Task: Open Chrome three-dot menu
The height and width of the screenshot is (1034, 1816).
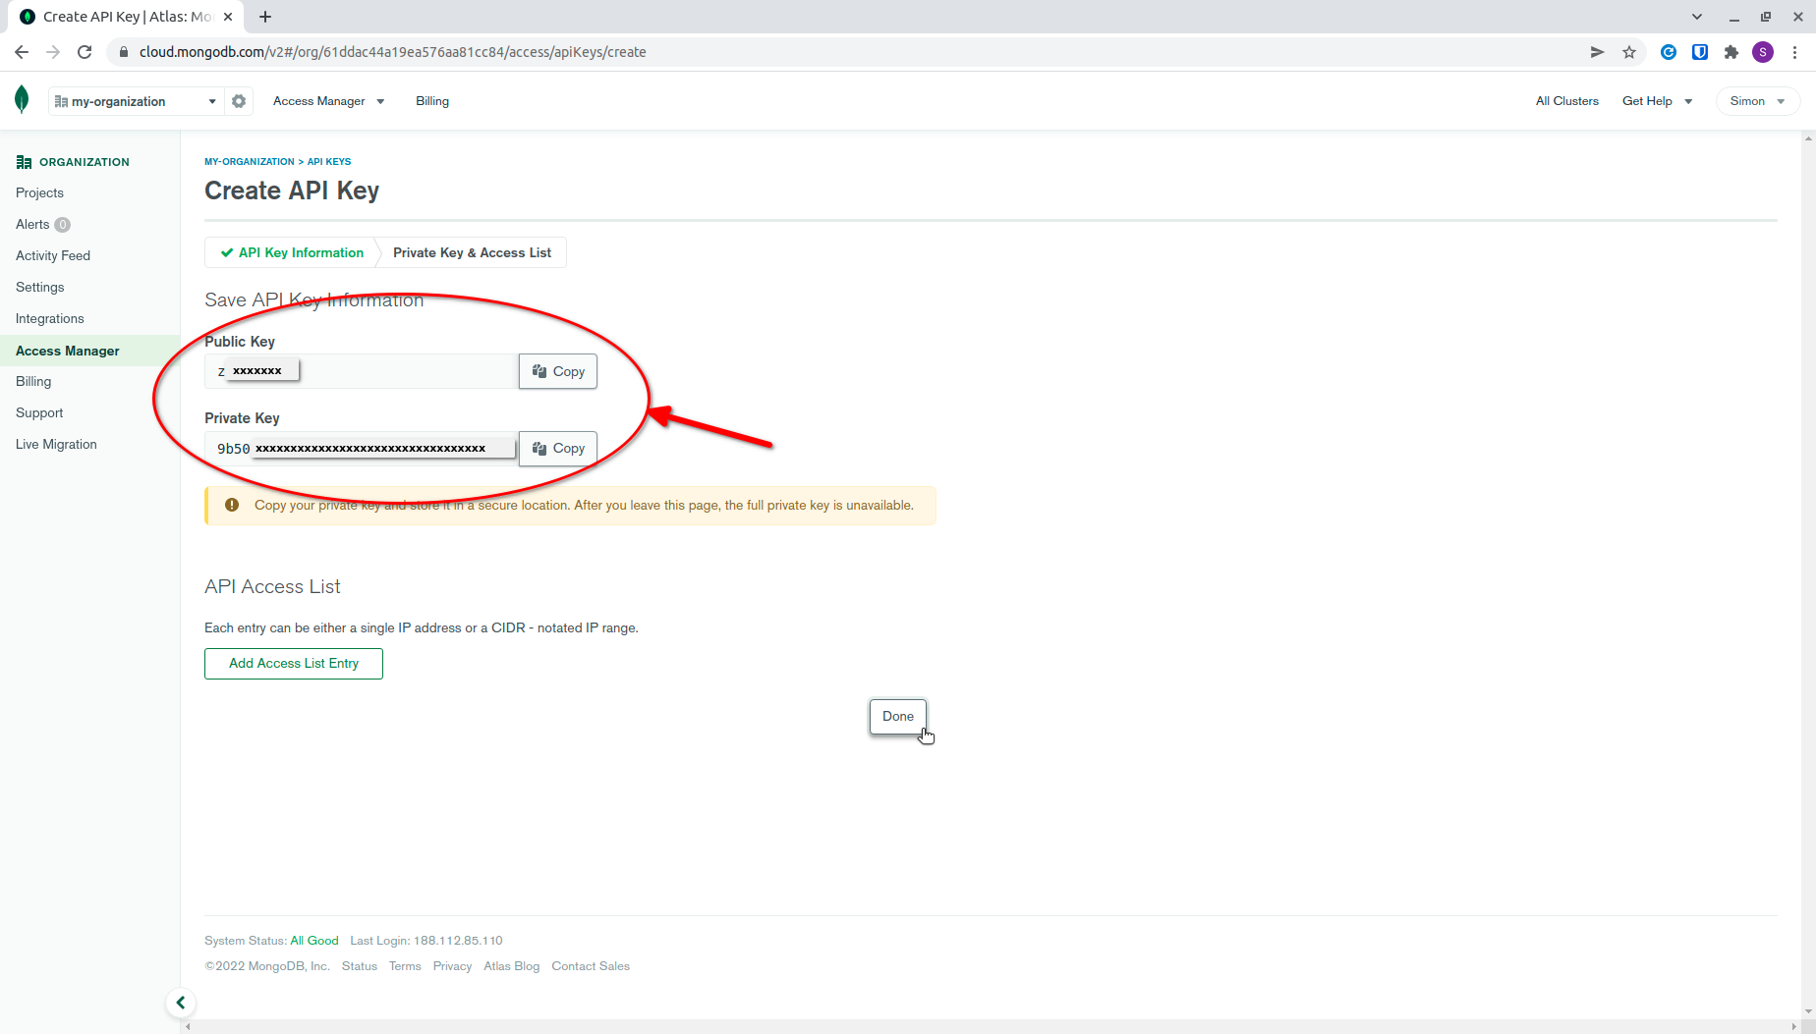Action: point(1794,52)
